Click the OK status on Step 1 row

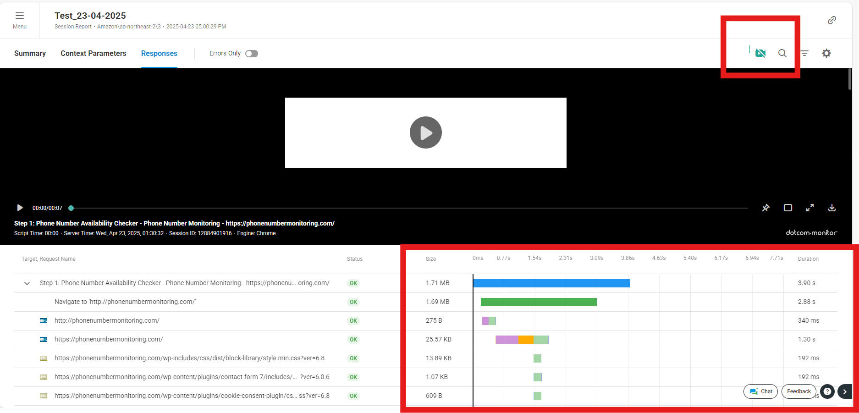pyautogui.click(x=353, y=283)
